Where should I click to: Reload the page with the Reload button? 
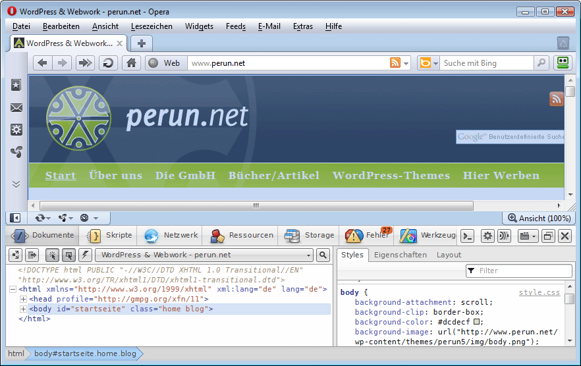tap(108, 63)
